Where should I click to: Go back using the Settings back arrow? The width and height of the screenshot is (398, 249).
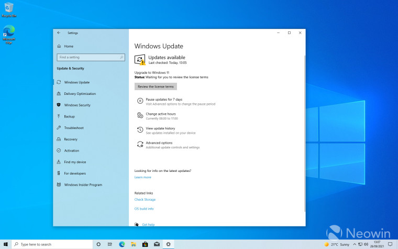[x=59, y=33]
